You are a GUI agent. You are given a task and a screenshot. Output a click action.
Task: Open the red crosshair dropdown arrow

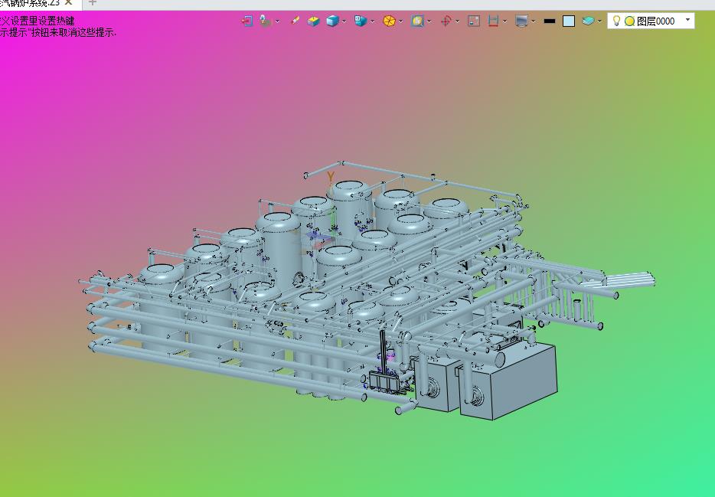click(x=457, y=21)
